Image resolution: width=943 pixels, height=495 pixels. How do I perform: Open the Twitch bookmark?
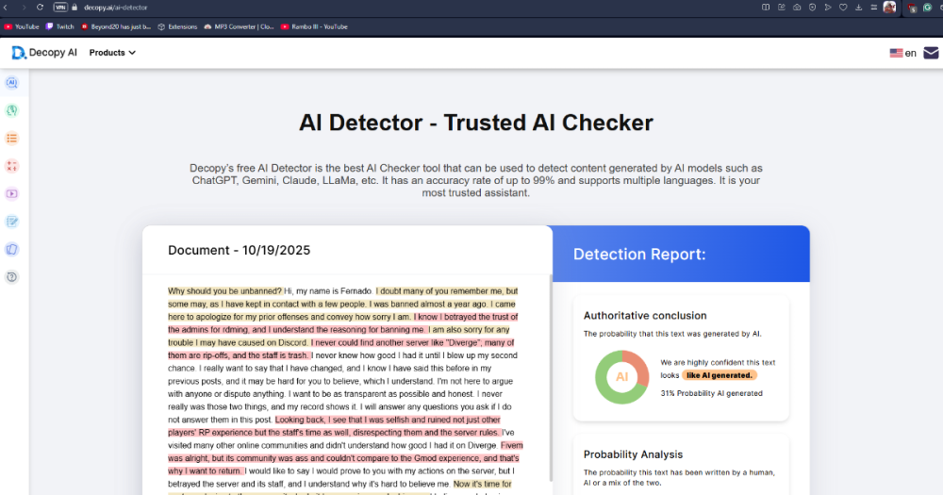click(x=59, y=26)
